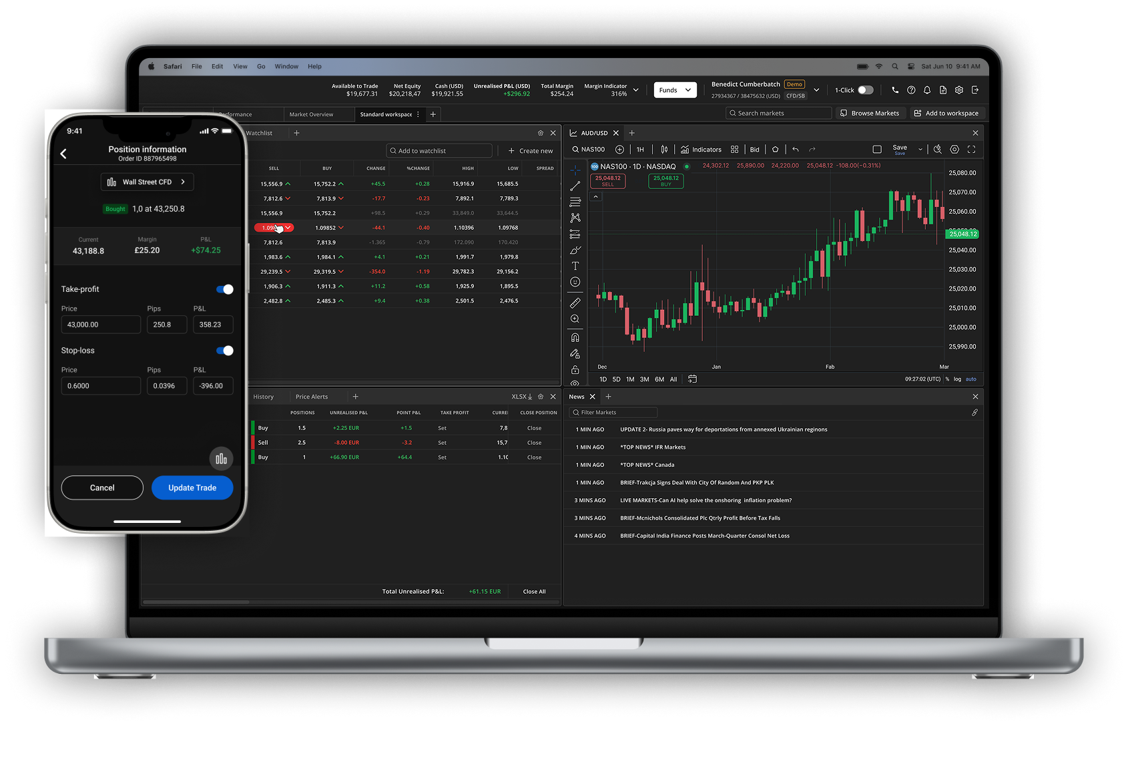
Task: Open the emoji sticker tool
Action: click(575, 282)
